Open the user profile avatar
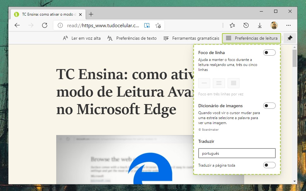The width and height of the screenshot is (306, 191). (x=274, y=25)
